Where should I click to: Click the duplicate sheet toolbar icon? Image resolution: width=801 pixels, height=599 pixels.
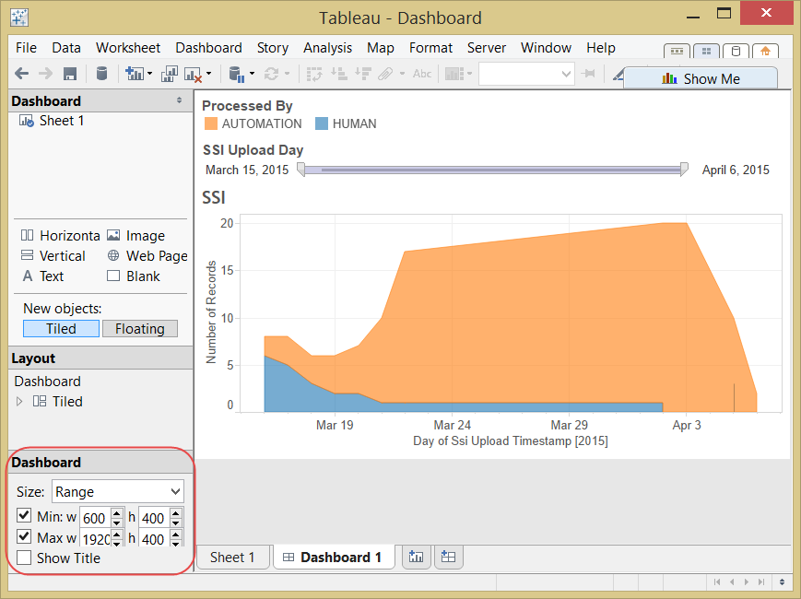click(169, 74)
